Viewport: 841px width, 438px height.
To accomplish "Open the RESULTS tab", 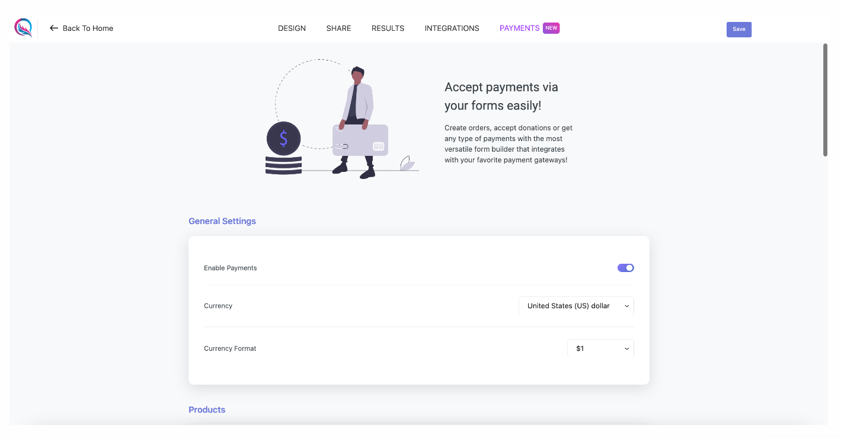I will coord(388,28).
